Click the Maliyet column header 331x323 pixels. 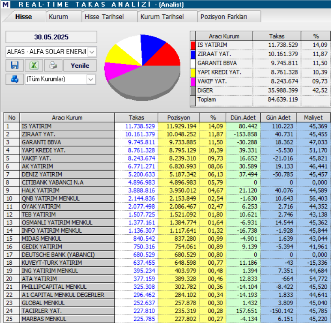coord(313,117)
